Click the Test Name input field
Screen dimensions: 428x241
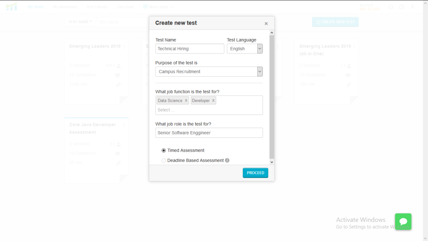[189, 49]
